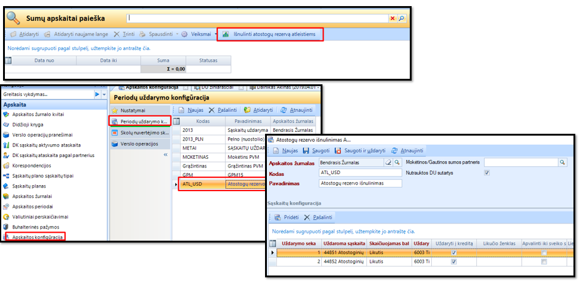Expand the Spausdinti dropdown arrow

click(178, 34)
